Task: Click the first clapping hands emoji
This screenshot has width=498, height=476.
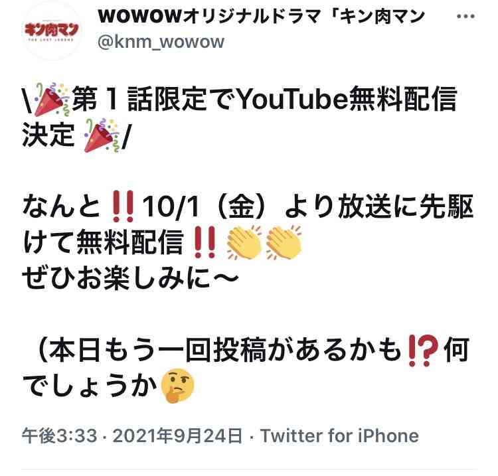Action: coord(244,242)
